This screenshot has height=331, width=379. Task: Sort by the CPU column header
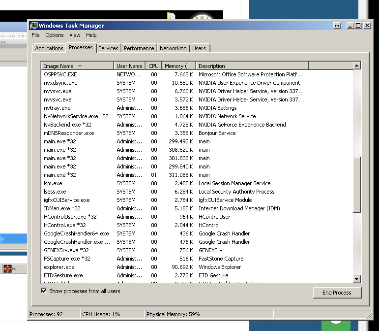pyautogui.click(x=153, y=66)
